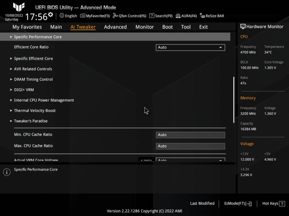Viewport: 289px width, 216px height.
Task: Click the Hot Keys question mark icon
Action: 282,204
